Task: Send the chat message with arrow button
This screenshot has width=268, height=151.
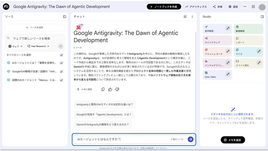Action: point(191,139)
